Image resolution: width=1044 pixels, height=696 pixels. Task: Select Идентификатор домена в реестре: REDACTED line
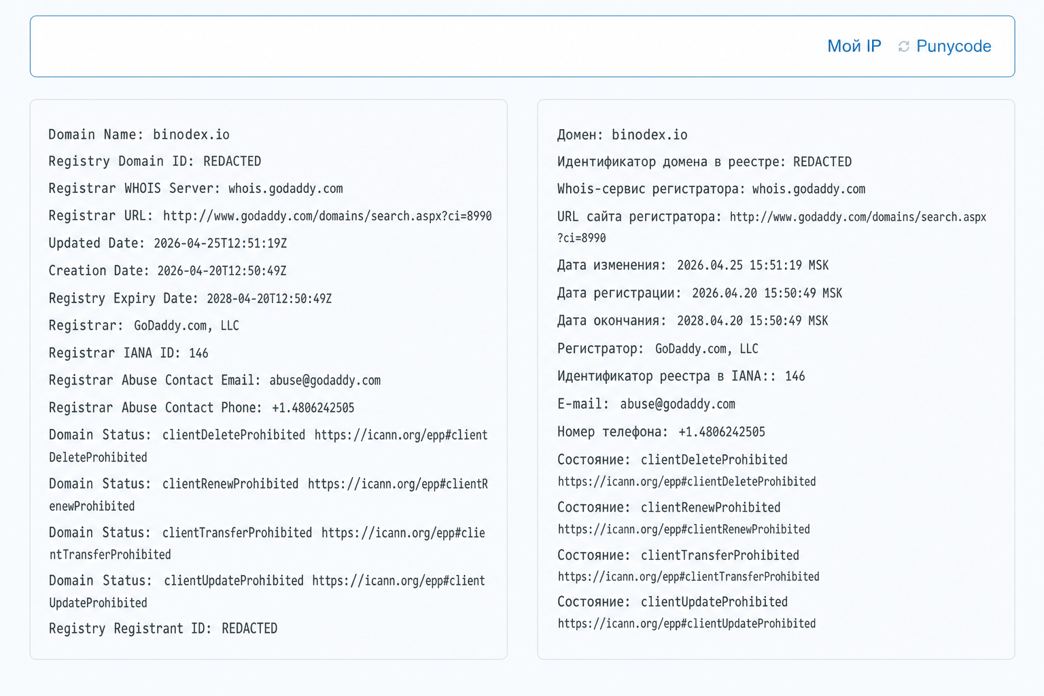click(705, 162)
